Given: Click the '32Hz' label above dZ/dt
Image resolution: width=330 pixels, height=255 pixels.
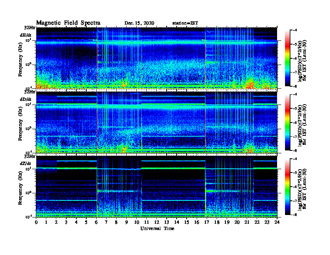Looking at the screenshot, I should pos(30,156).
